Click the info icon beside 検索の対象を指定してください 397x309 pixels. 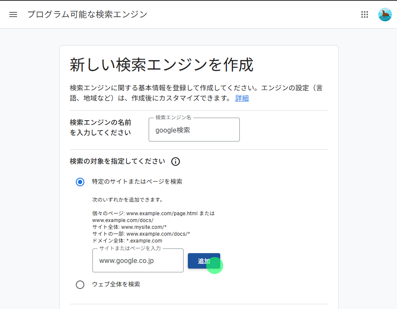coord(175,162)
